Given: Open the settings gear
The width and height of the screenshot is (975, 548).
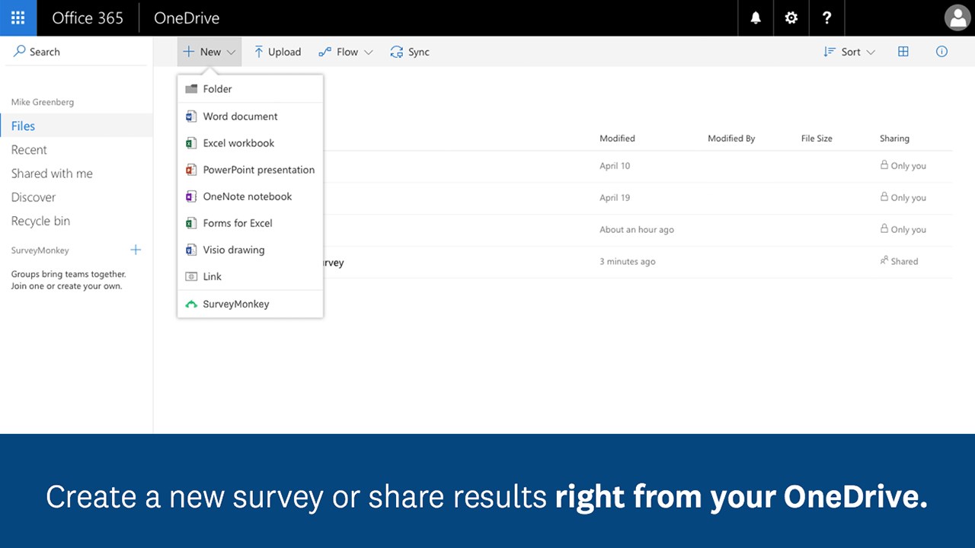Looking at the screenshot, I should pos(791,18).
